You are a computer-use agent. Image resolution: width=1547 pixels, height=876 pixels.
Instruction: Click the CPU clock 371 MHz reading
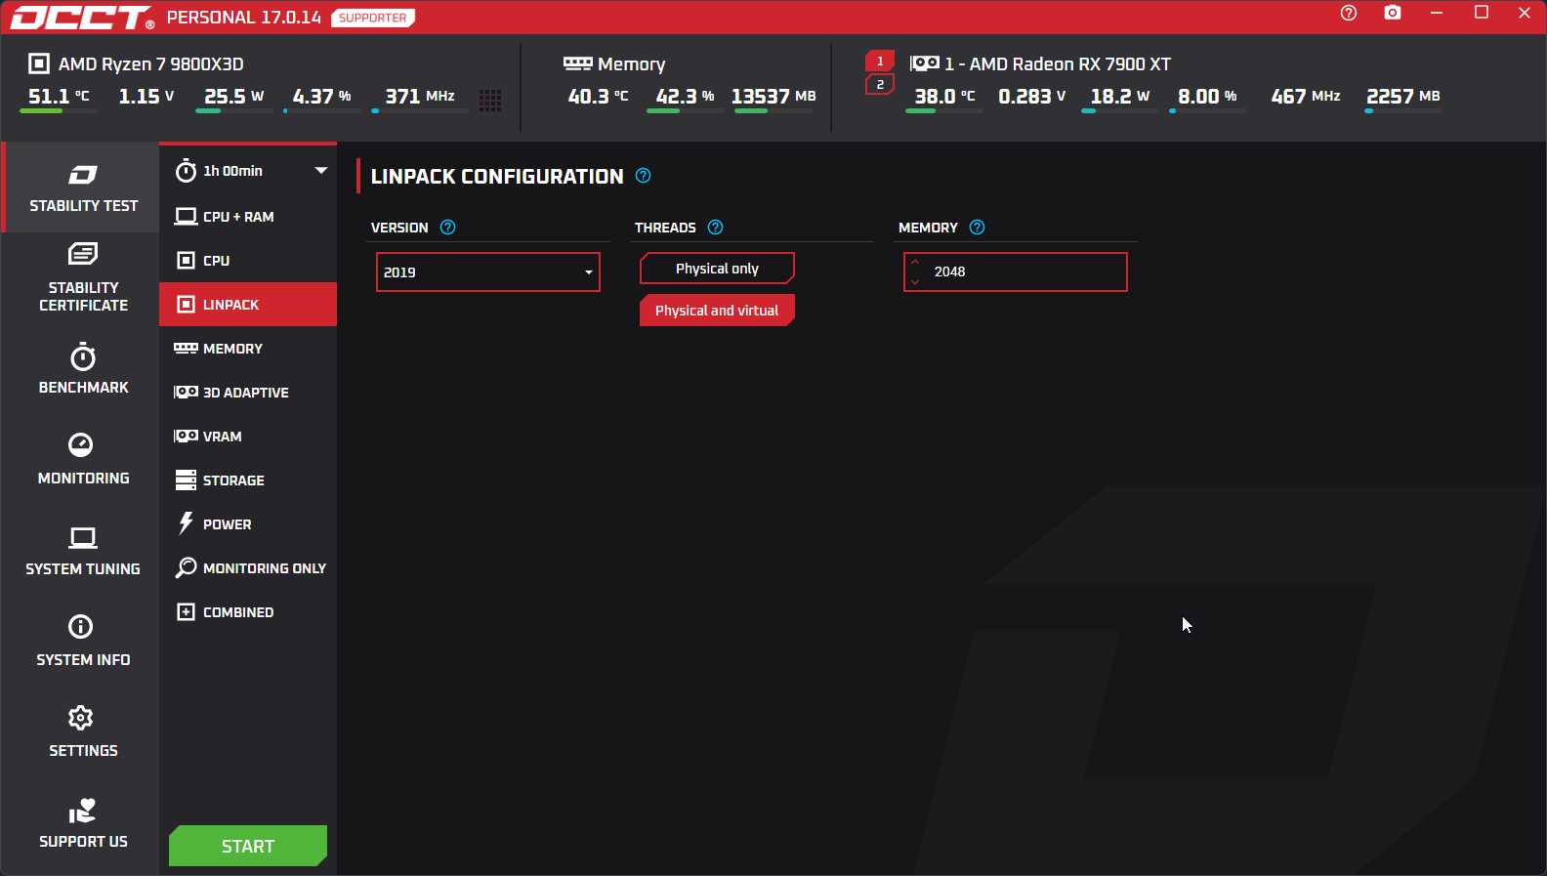tap(420, 97)
